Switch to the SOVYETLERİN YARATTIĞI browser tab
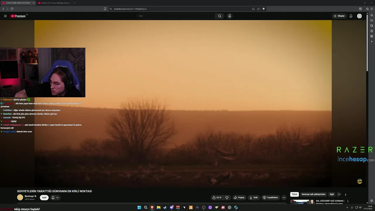Screen dimensions: 375x211 (18, 3)
